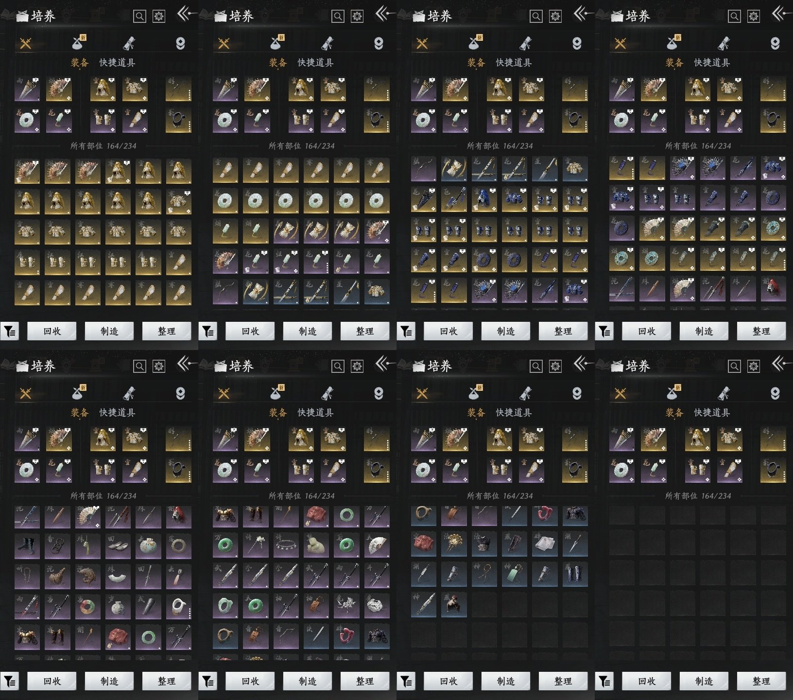The image size is (793, 700).
Task: Click search icon in top-left panel
Action: pos(139,17)
